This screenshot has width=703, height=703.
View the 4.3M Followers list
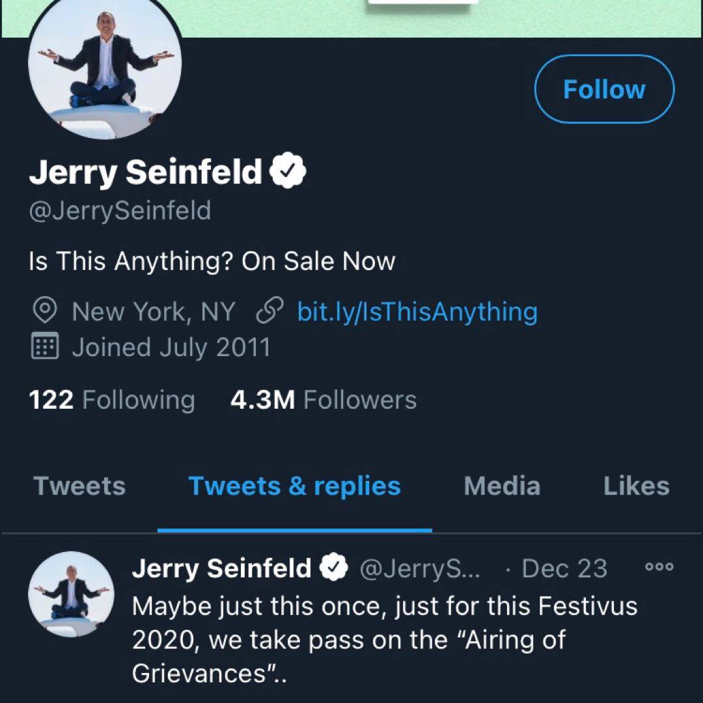point(323,400)
